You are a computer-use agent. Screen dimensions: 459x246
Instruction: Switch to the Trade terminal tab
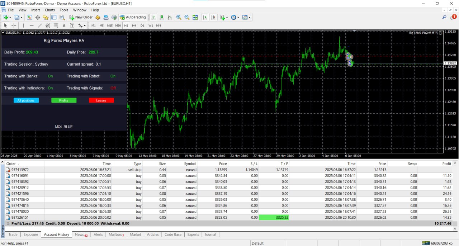click(x=13, y=235)
